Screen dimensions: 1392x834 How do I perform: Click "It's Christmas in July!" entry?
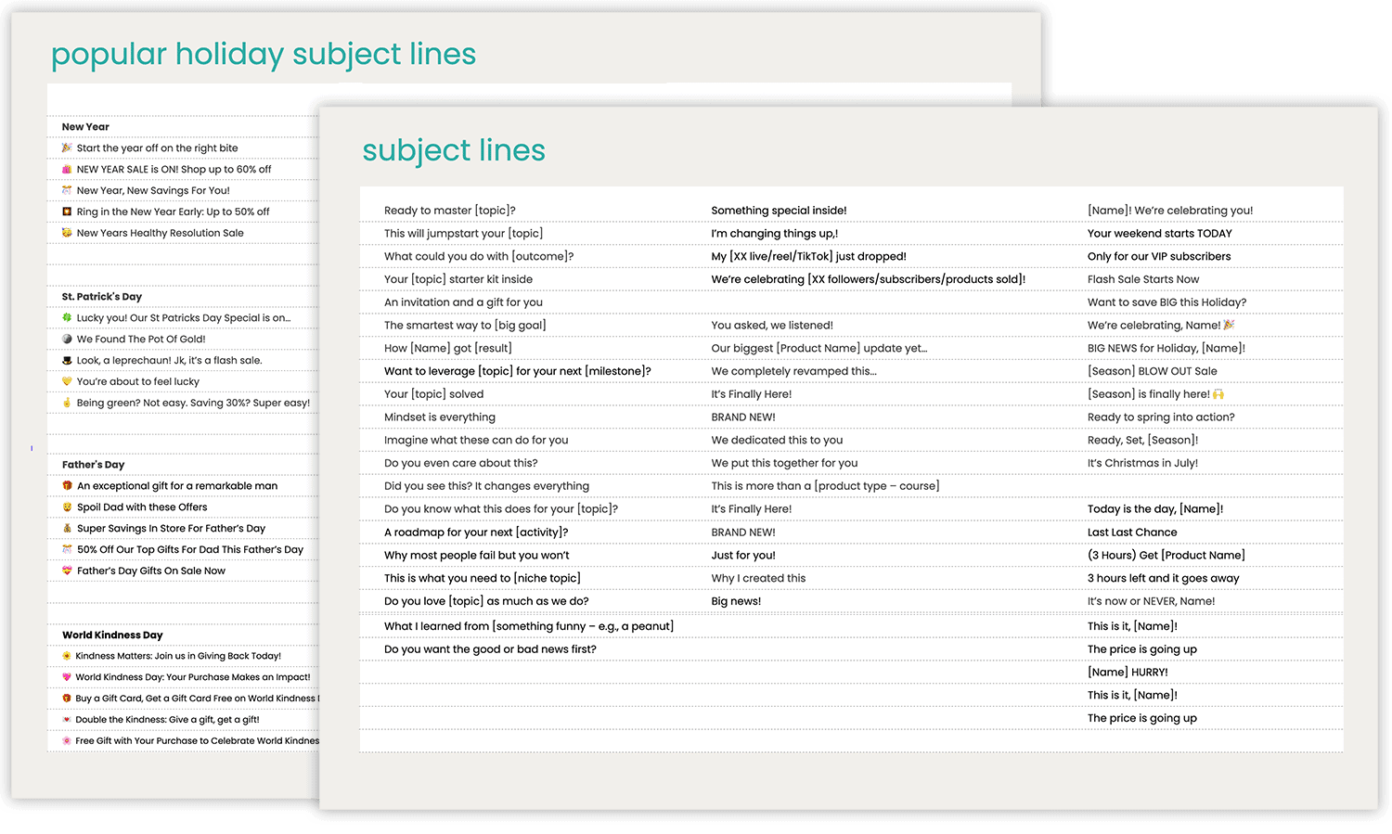(x=1142, y=462)
